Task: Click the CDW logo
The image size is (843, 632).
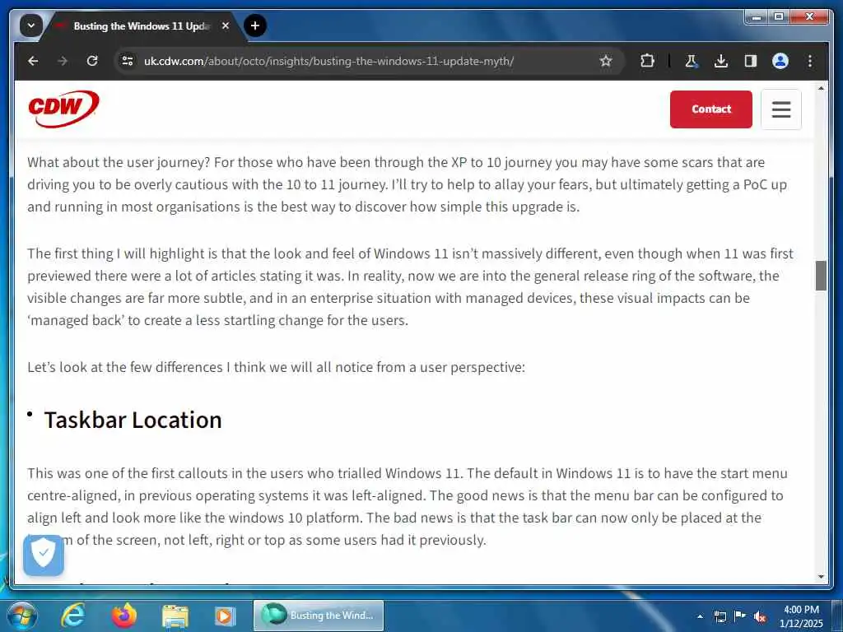Action: point(63,109)
